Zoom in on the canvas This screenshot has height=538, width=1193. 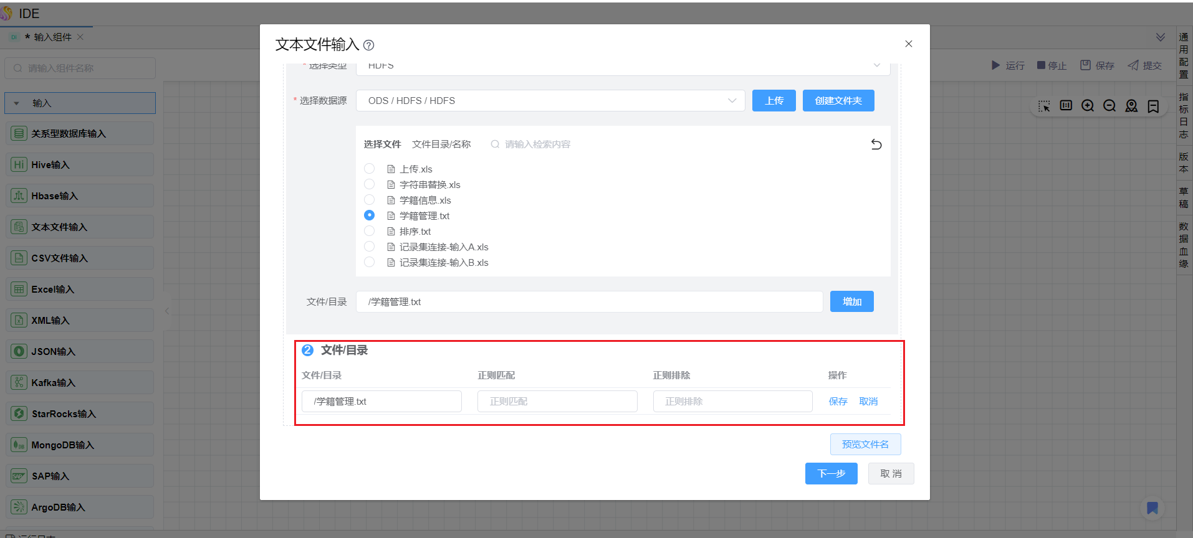tap(1088, 106)
